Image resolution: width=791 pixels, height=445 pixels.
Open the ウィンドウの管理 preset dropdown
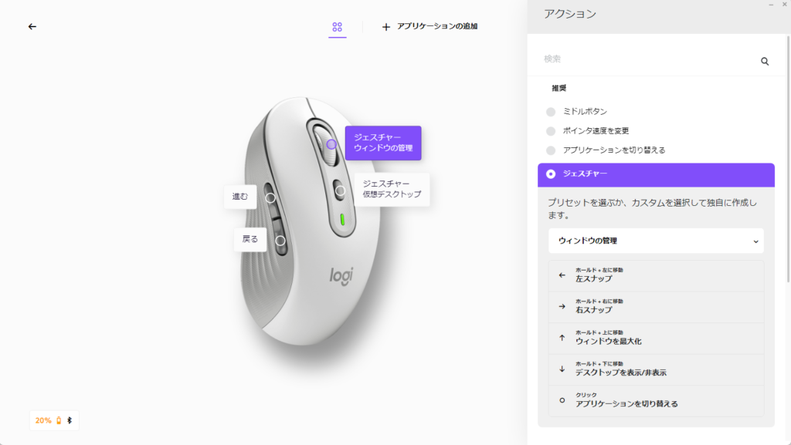pos(656,241)
